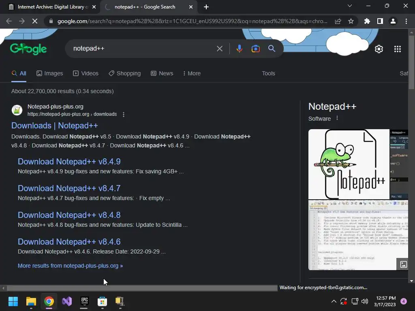Screen dimensions: 415x311
Task: Select the All results tab
Action: click(x=19, y=74)
